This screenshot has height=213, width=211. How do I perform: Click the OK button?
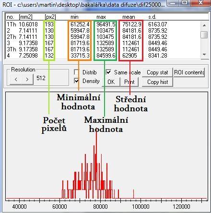tap(111, 82)
